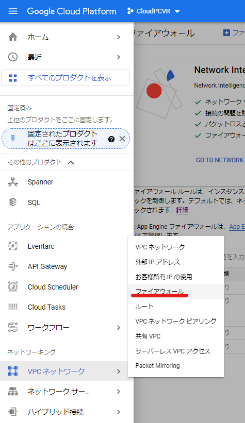Click the Cloud Scheduler alarm clock icon
The image size is (245, 423).
13,286
